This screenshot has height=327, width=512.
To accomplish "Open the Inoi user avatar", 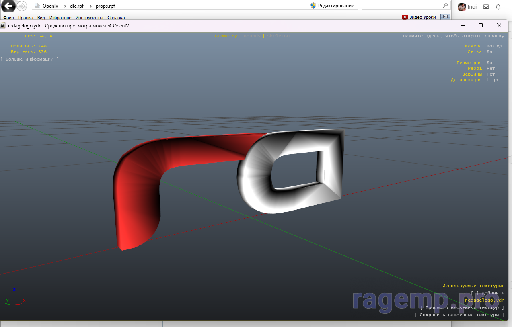I will click(462, 7).
